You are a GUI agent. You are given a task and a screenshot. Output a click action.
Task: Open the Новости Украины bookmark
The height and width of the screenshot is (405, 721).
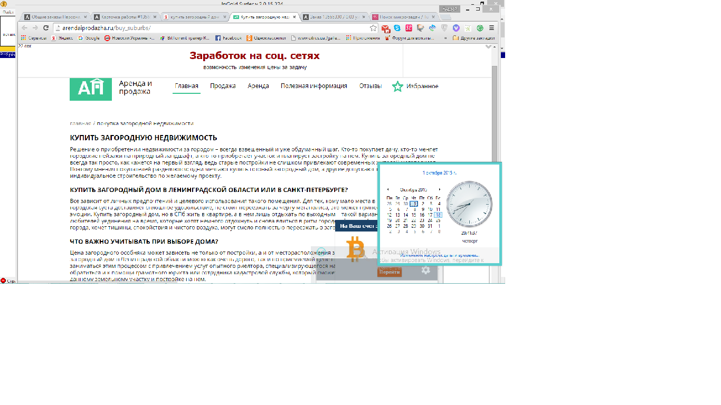(x=130, y=38)
